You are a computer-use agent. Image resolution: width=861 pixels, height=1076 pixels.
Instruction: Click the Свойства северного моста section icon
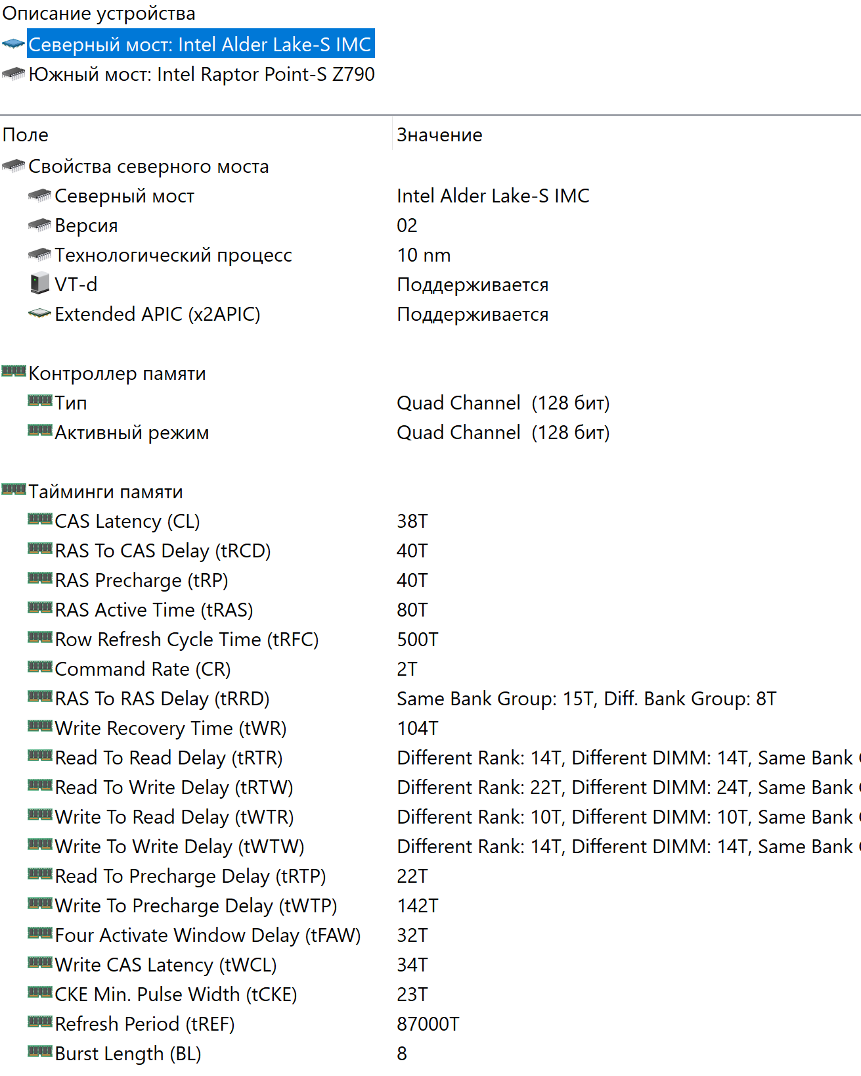[13, 166]
